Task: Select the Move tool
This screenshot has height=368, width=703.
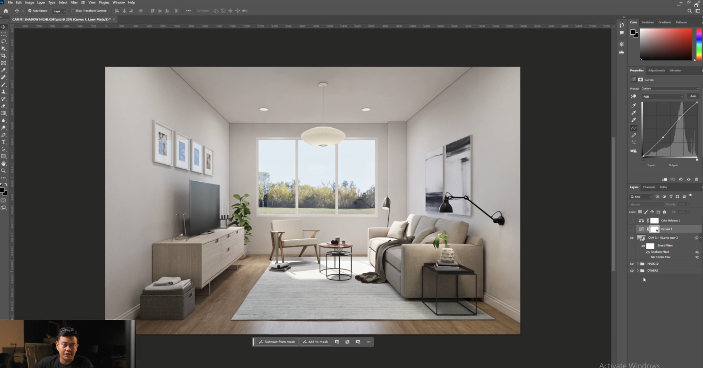Action: 4,27
